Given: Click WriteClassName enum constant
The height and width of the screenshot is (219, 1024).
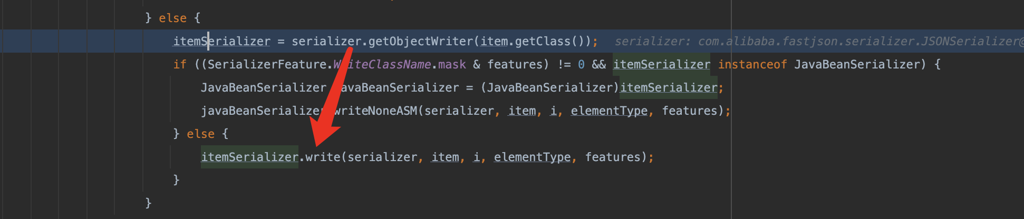Looking at the screenshot, I should [382, 64].
